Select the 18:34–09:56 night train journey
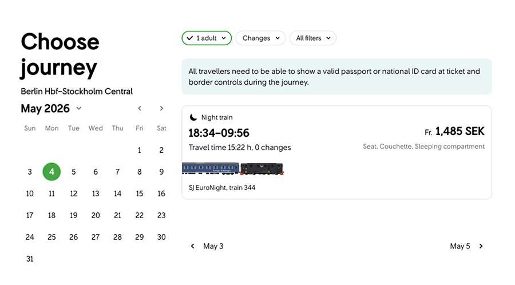 coord(219,133)
